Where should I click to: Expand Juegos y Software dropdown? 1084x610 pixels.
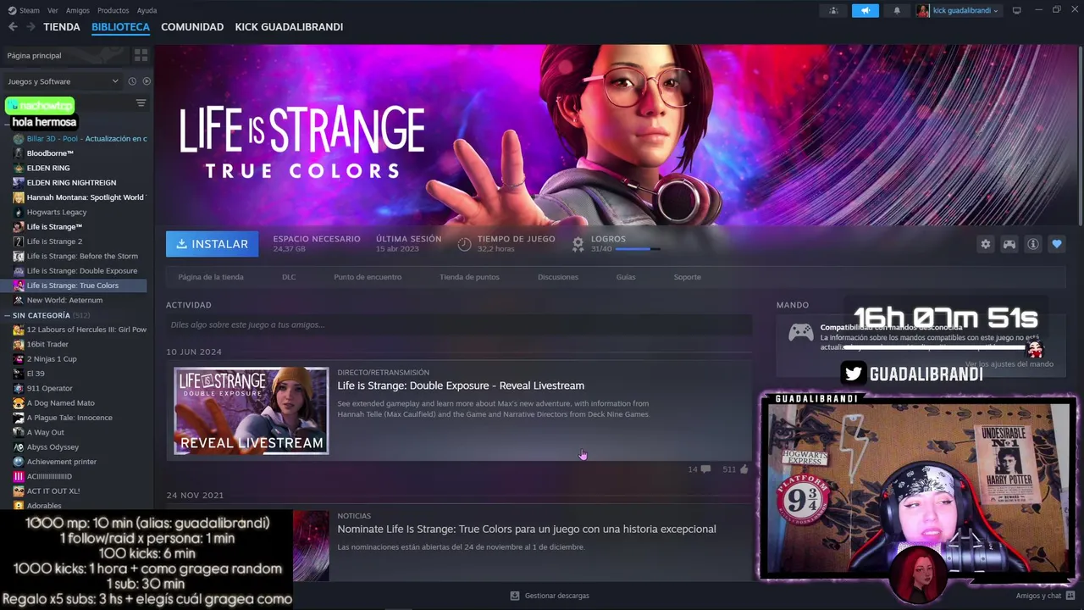tap(64, 81)
